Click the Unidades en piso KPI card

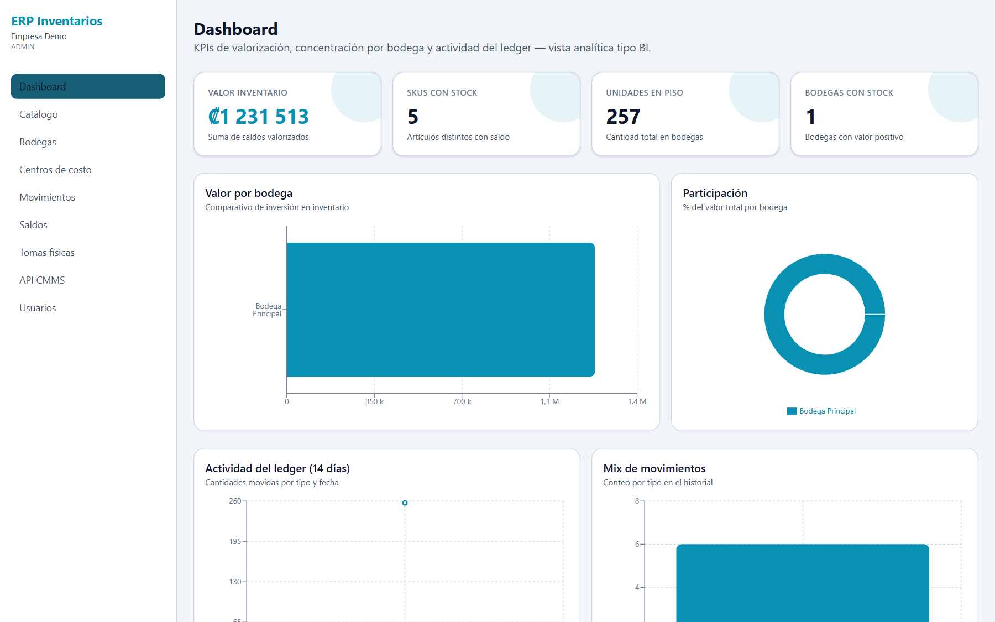coord(685,114)
